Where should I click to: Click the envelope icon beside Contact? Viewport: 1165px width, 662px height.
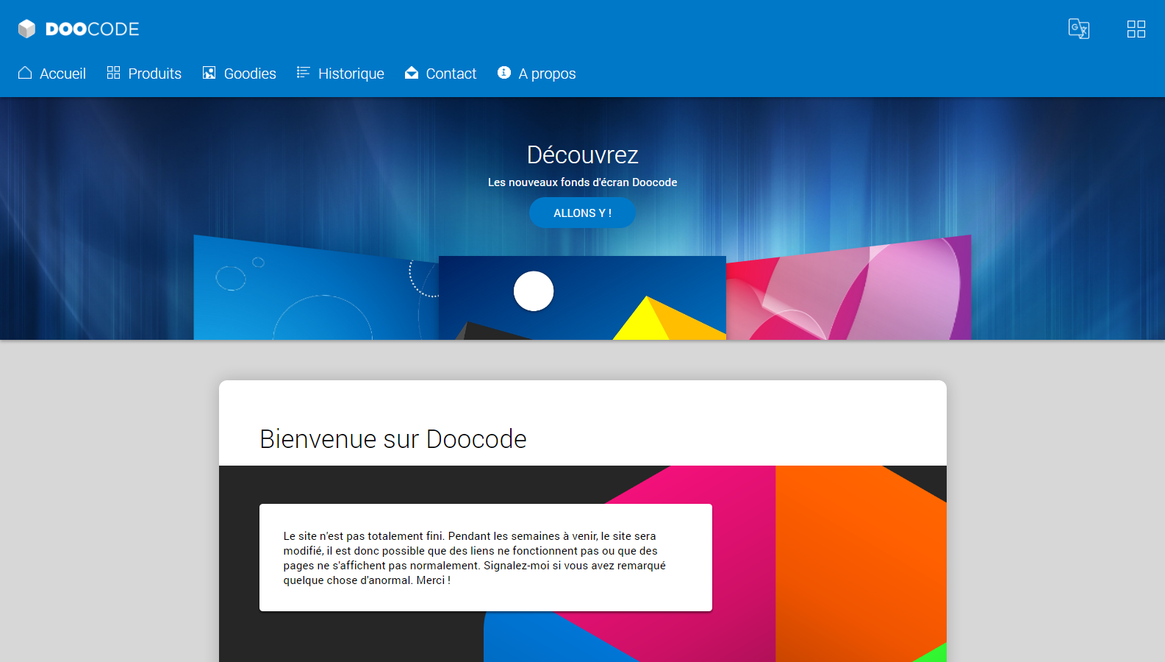click(x=412, y=73)
